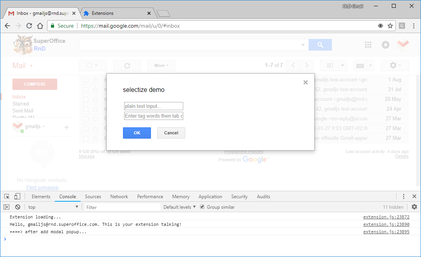Image resolution: width=421 pixels, height=257 pixels.
Task: Open the extension.js:23872 console link
Action: 386,217
